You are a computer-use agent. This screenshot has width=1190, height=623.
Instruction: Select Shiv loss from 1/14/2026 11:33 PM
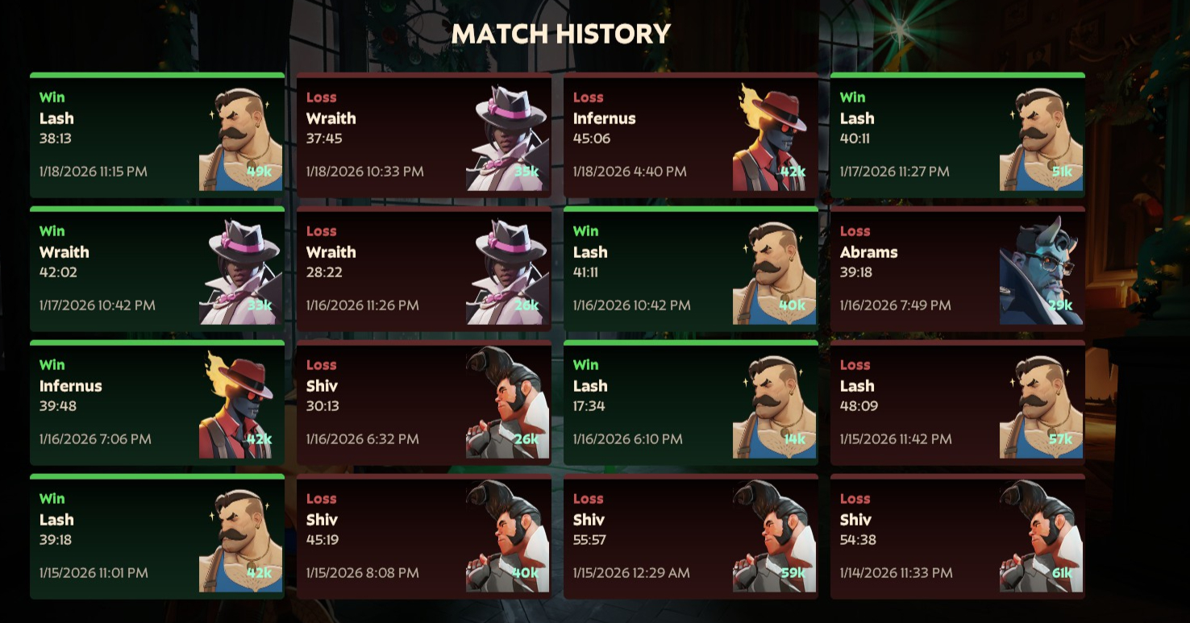coord(958,537)
